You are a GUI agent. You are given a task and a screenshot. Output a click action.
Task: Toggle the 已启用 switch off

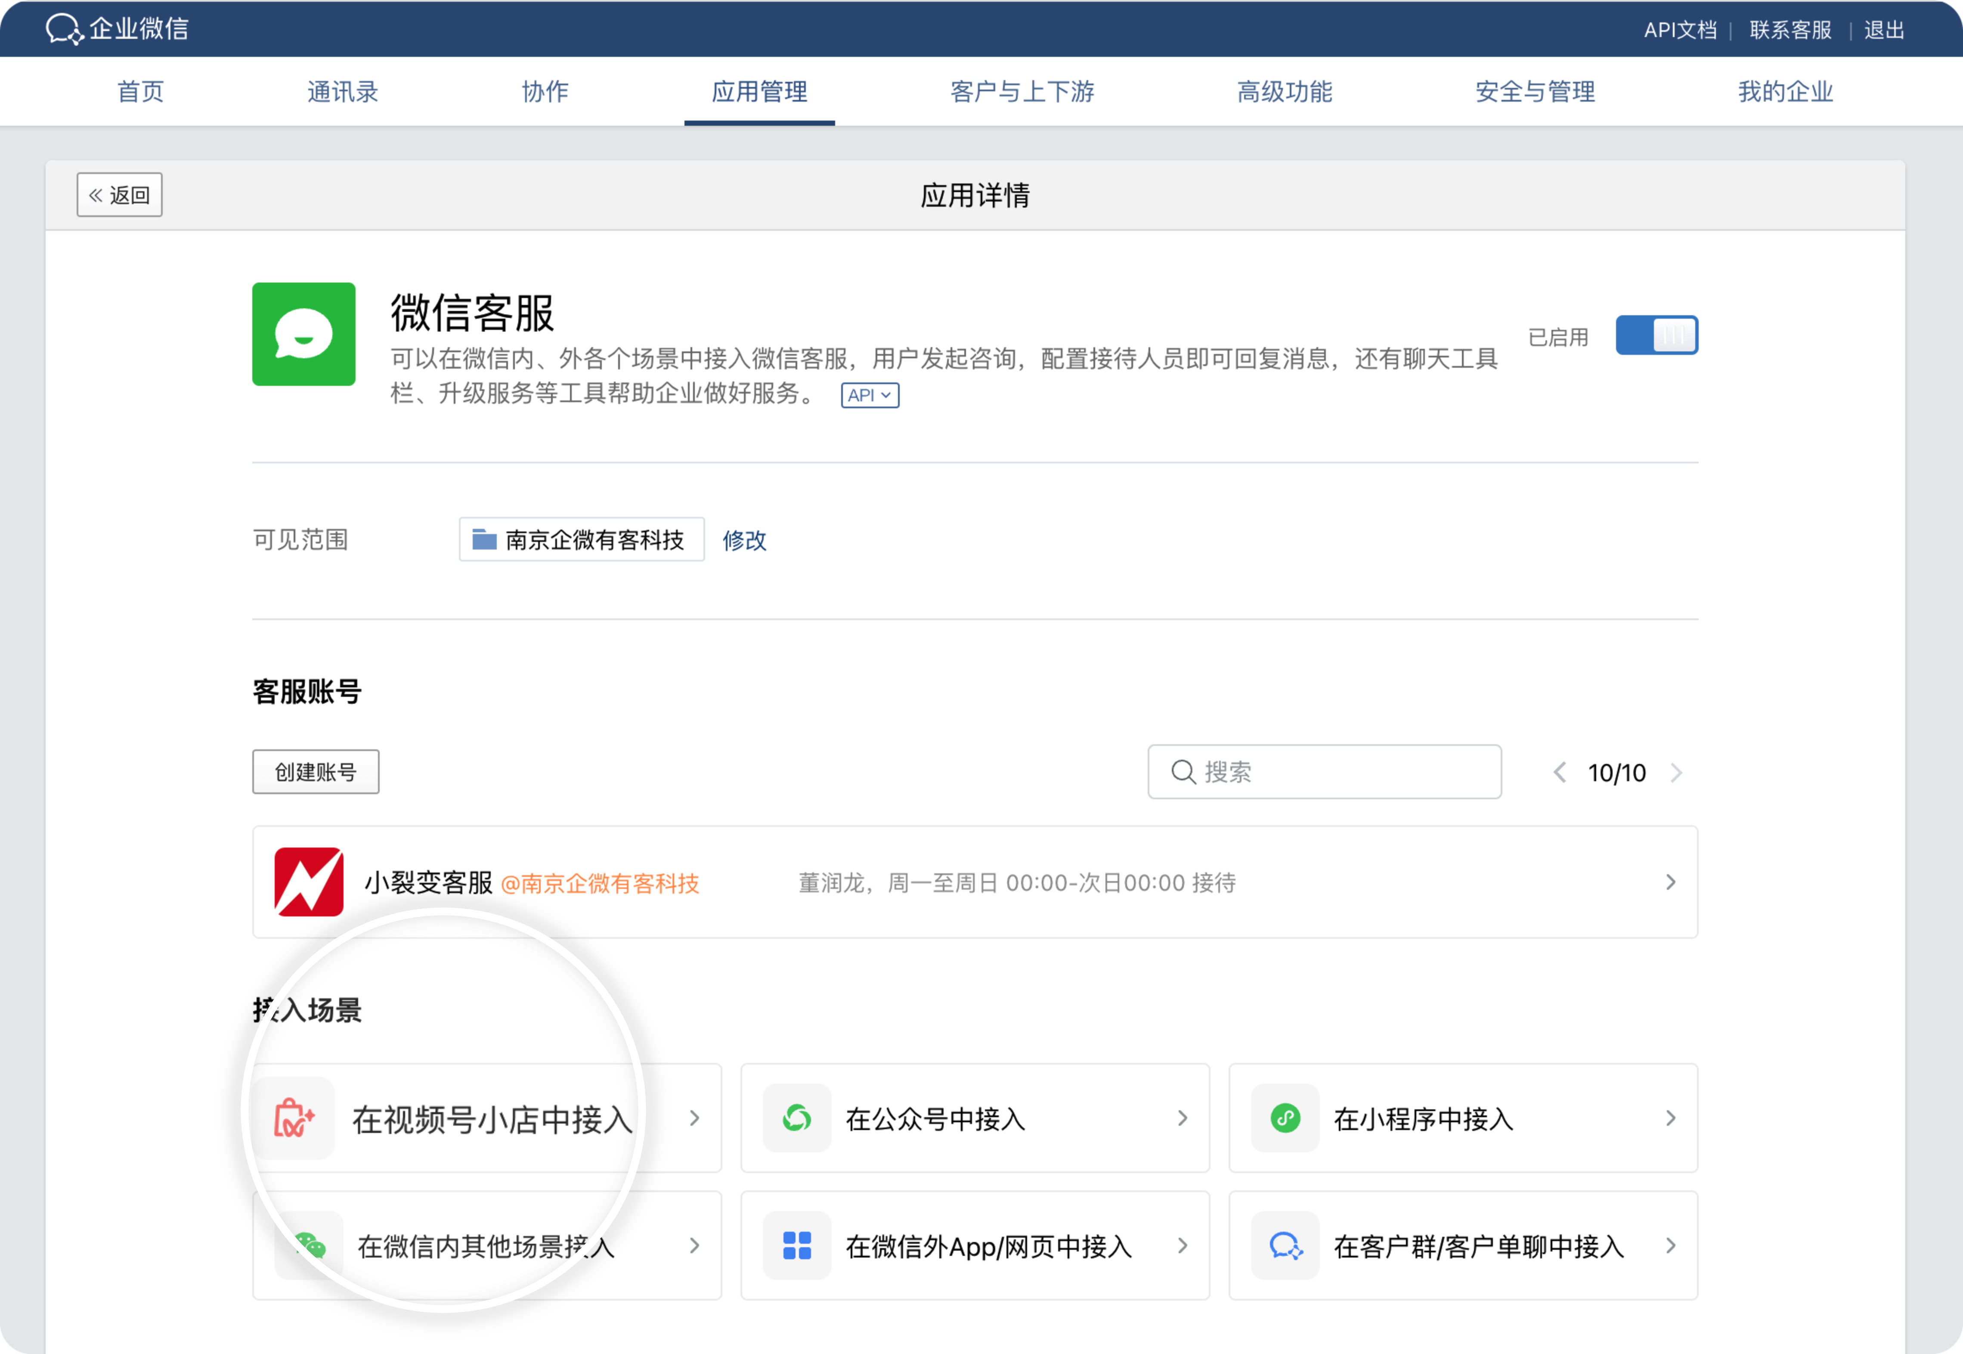1656,335
